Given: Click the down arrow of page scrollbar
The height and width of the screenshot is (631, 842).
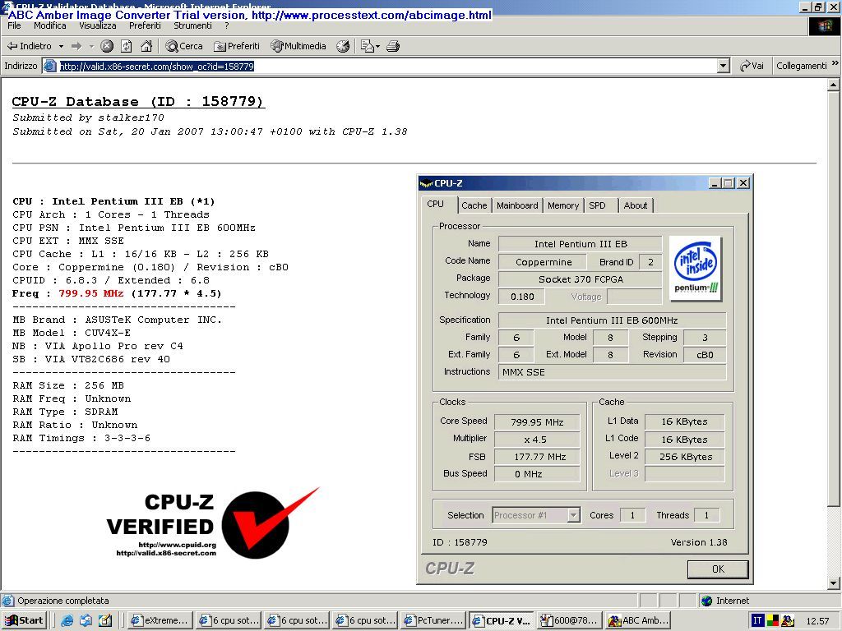Looking at the screenshot, I should [833, 583].
